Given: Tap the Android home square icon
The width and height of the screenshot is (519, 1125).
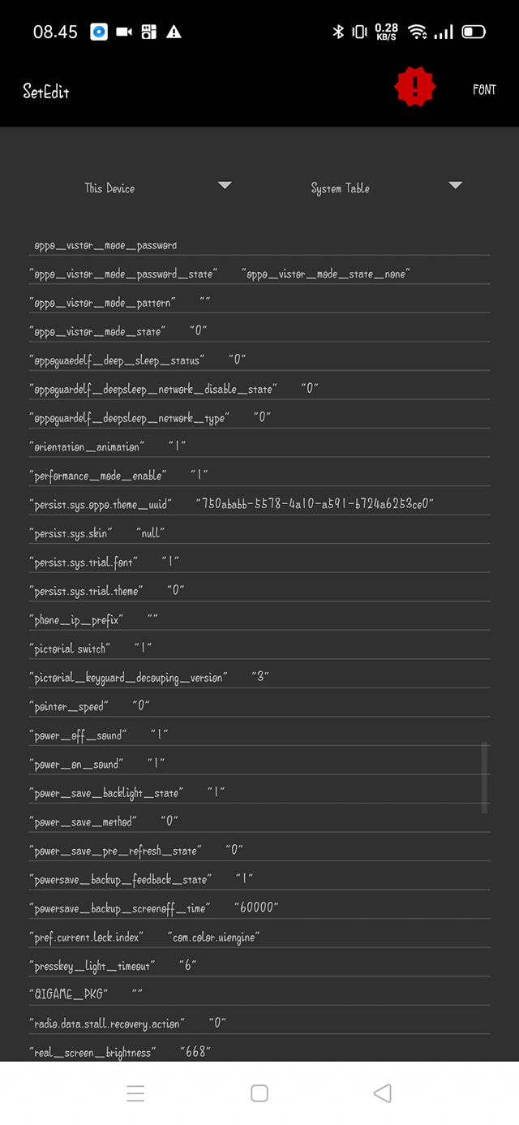Looking at the screenshot, I should click(259, 1093).
